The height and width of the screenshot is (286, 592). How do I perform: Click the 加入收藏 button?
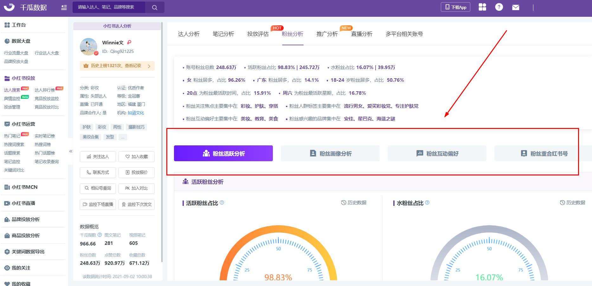pyautogui.click(x=137, y=157)
